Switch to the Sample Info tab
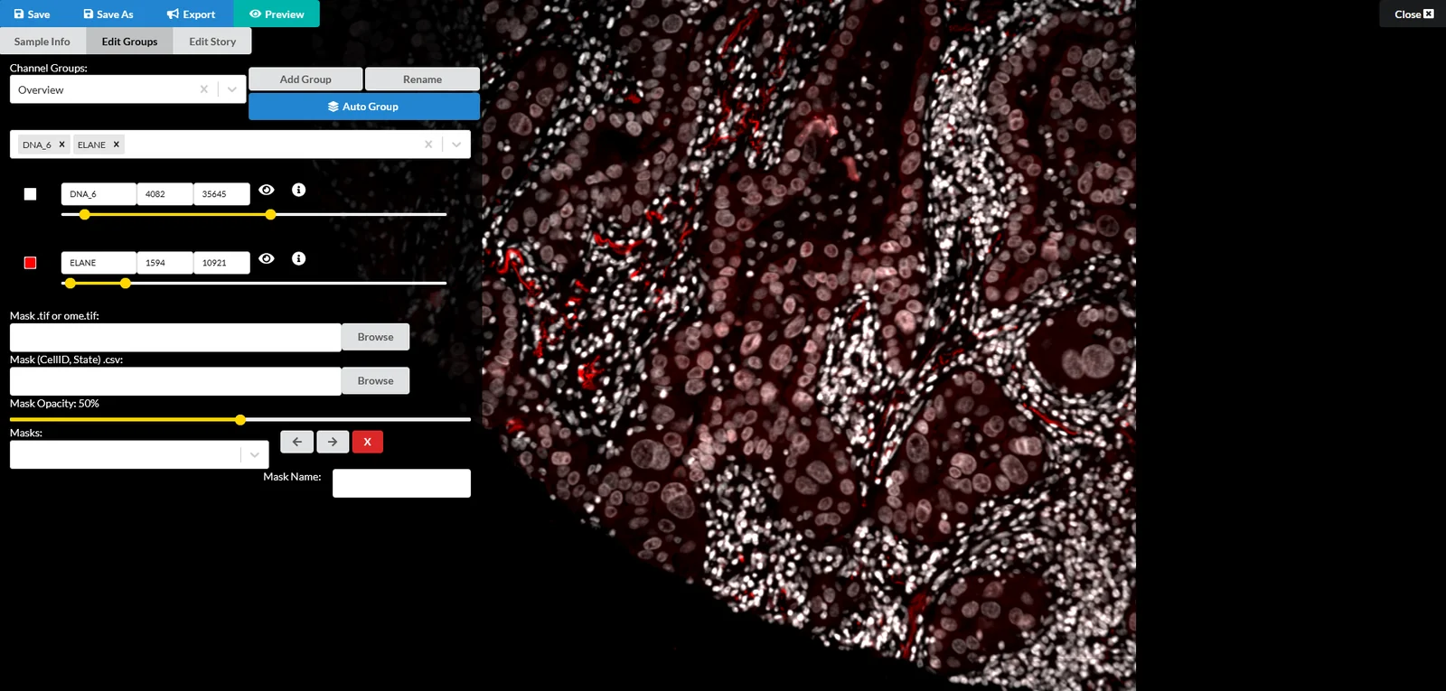1446x691 pixels. (42, 42)
